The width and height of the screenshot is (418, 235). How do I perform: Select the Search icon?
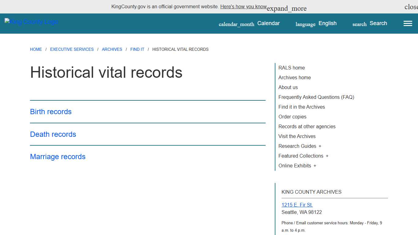[359, 24]
